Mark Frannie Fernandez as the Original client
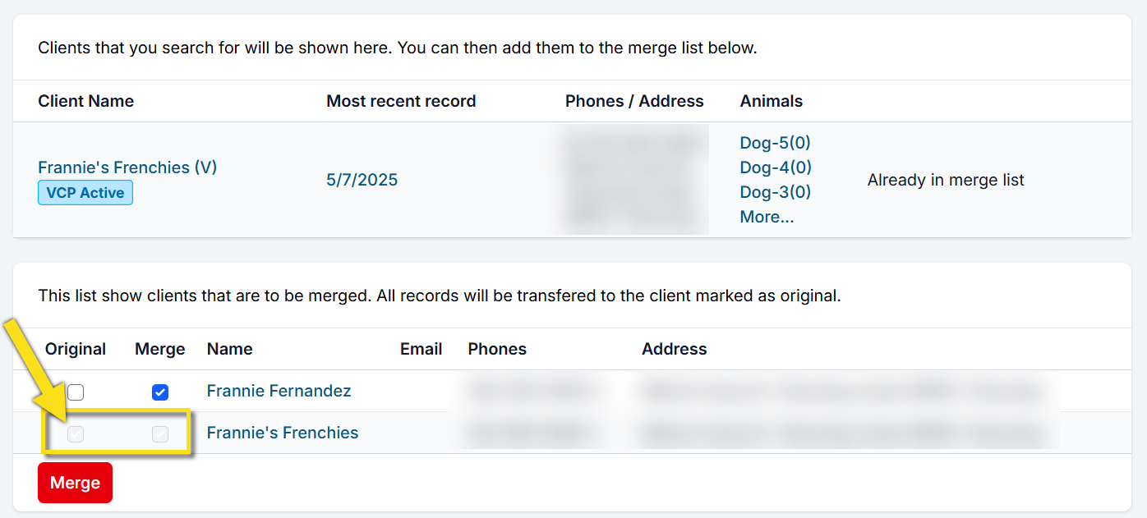This screenshot has height=518, width=1147. (x=76, y=392)
